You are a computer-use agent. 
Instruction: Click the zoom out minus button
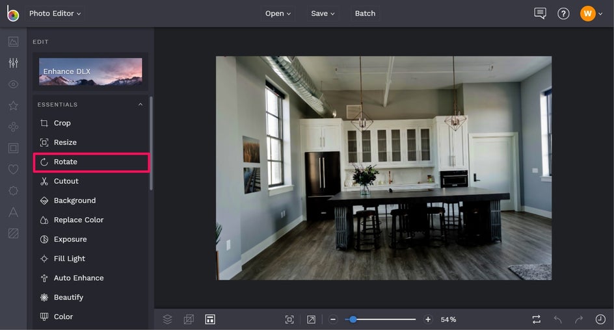coord(333,320)
